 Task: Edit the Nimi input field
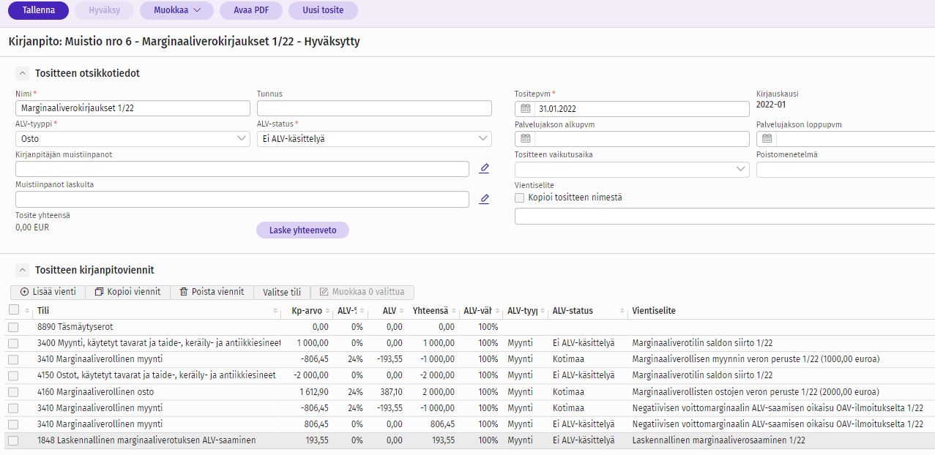pyautogui.click(x=133, y=108)
